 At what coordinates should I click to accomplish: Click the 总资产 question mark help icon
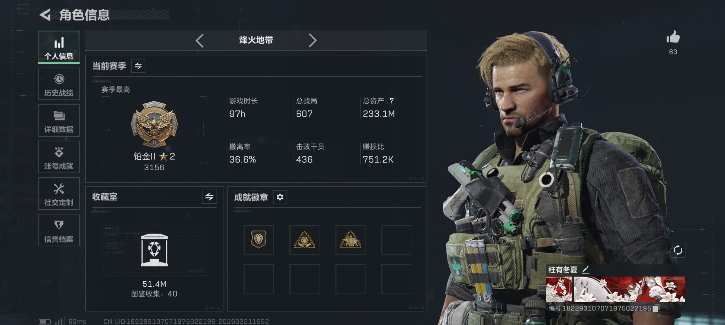pyautogui.click(x=392, y=100)
